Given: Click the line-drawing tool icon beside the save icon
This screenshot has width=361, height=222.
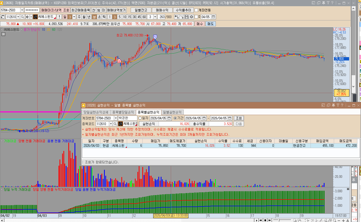Looking at the screenshot, I should point(182,17).
